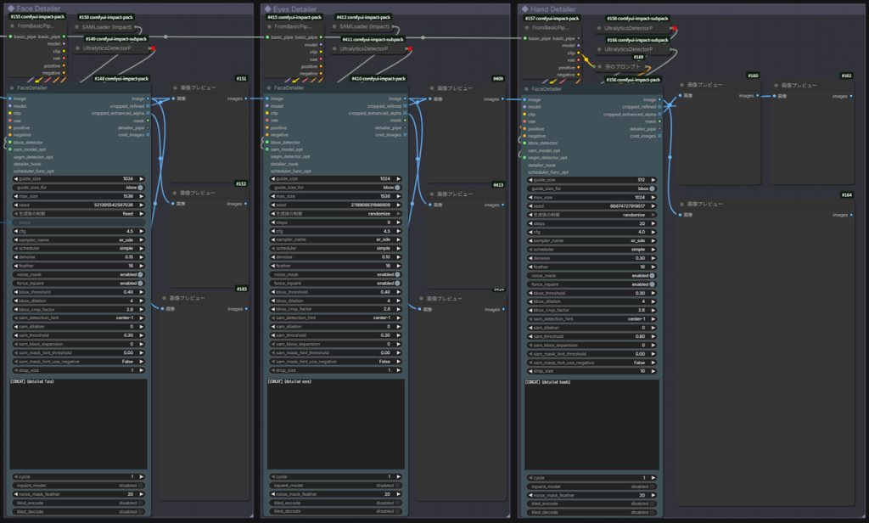This screenshot has height=523, width=869.
Task: Click the image output port of Hand FaceDetailer
Action: click(659, 100)
